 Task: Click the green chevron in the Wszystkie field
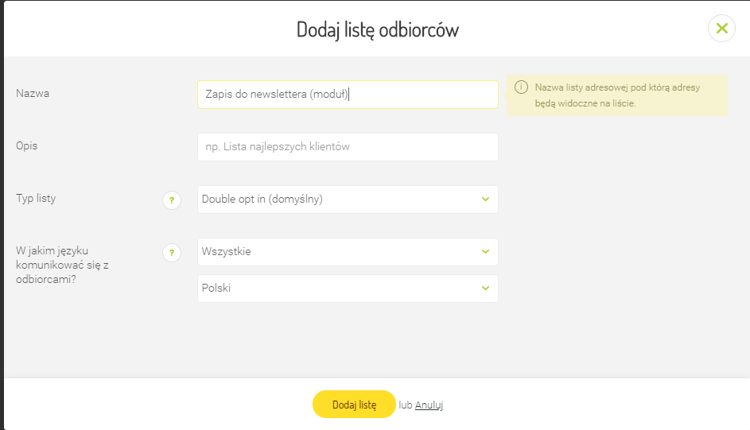coord(485,252)
